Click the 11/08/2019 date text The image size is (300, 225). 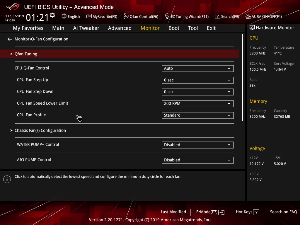15,16
